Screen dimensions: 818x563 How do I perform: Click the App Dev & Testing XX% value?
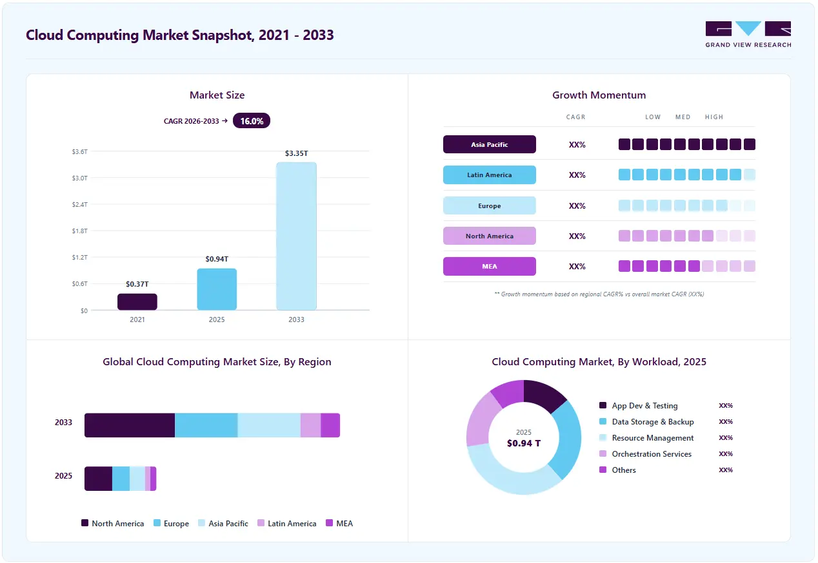tap(726, 406)
